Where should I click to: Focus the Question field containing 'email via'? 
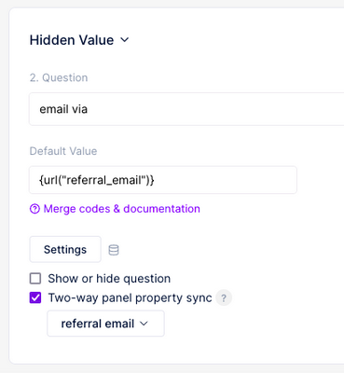[186, 109]
